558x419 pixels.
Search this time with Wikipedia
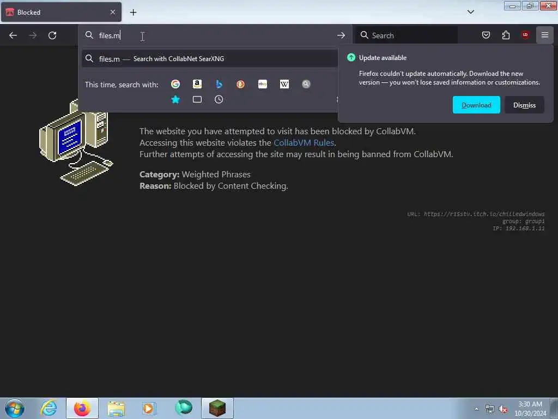point(284,84)
